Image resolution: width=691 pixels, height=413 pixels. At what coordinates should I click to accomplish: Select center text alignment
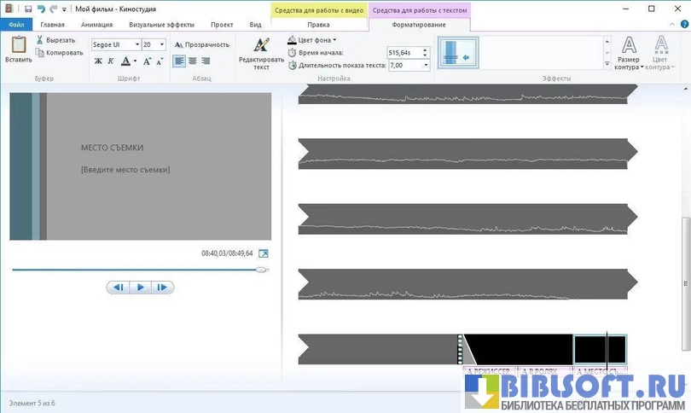pyautogui.click(x=193, y=61)
